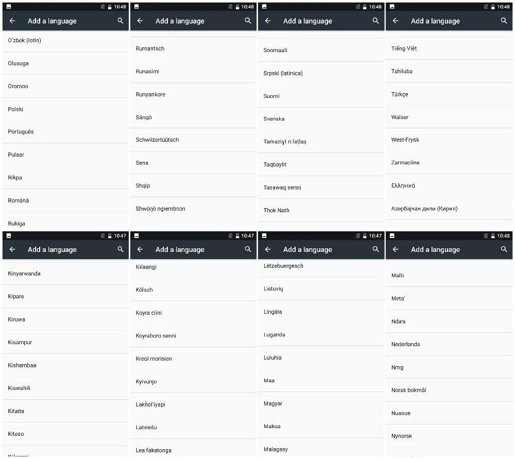Tap search icon above the Olusoga list
Screen dimensions: 515x459
click(x=121, y=21)
